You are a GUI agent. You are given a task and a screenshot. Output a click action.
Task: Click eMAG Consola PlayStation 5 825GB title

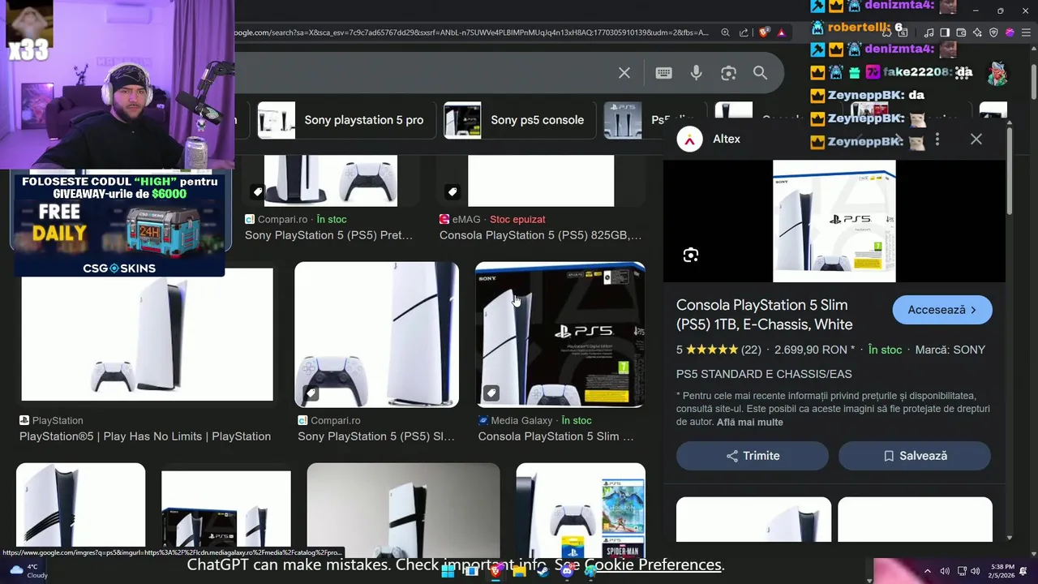click(x=540, y=235)
